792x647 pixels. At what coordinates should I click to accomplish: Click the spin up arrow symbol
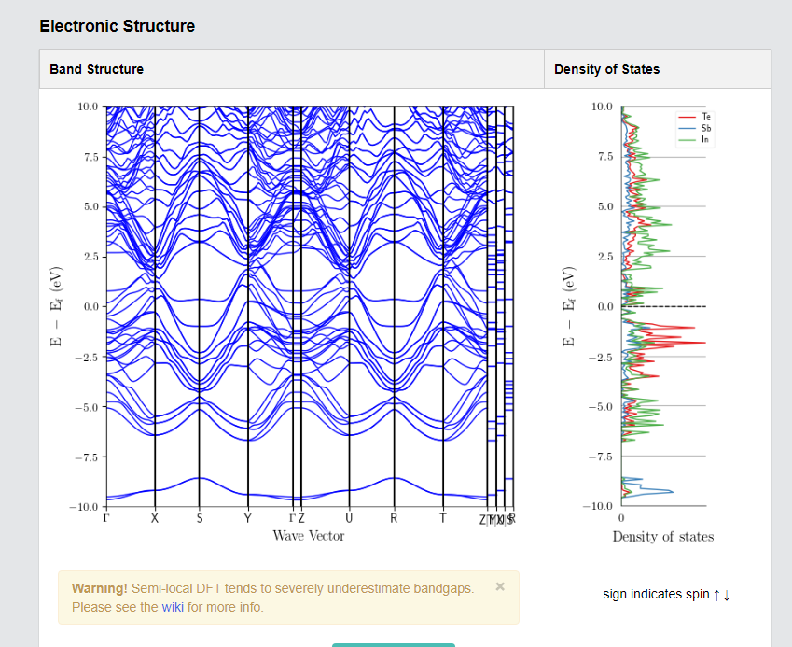[716, 595]
